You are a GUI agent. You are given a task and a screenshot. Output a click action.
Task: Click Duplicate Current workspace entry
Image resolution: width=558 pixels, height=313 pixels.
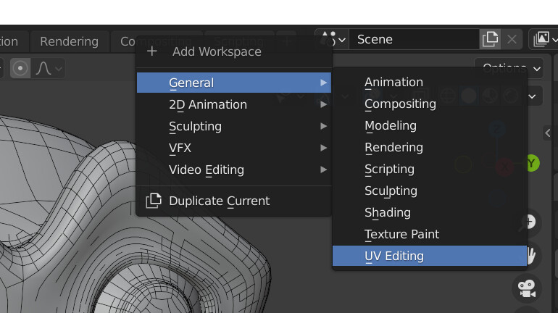click(x=234, y=201)
